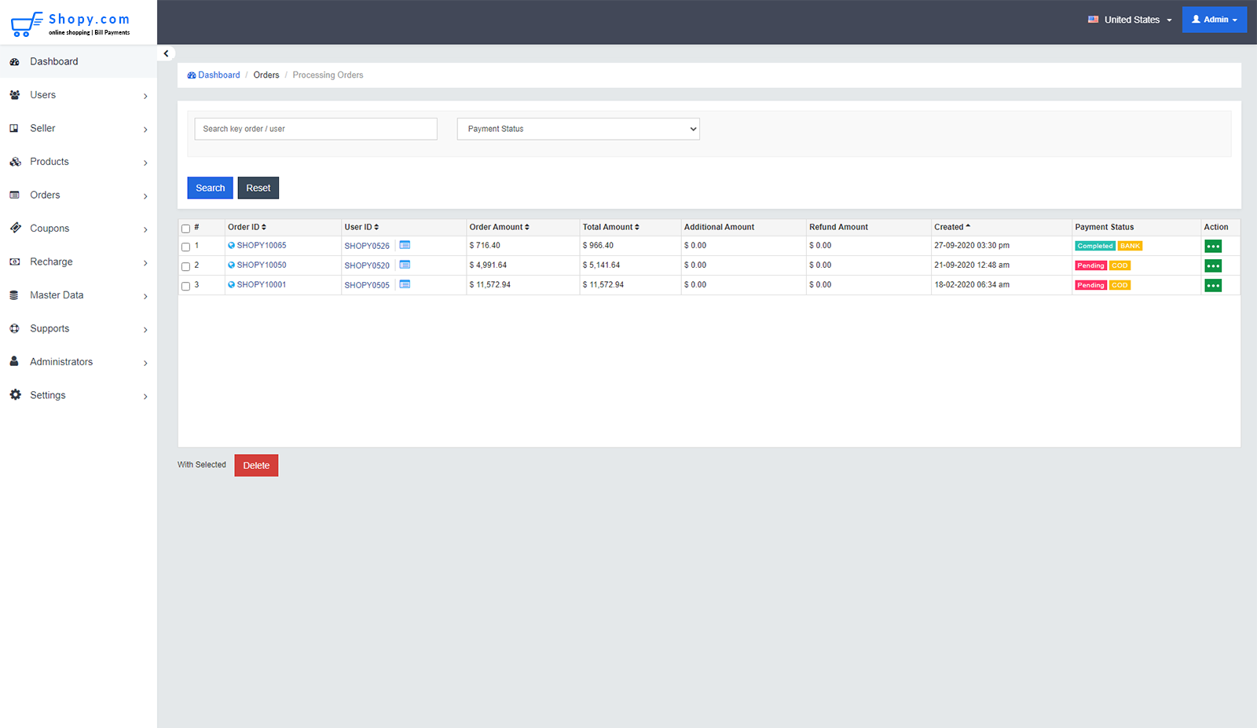This screenshot has width=1257, height=728.
Task: Open action menu for order SHOPY10001
Action: click(1213, 285)
